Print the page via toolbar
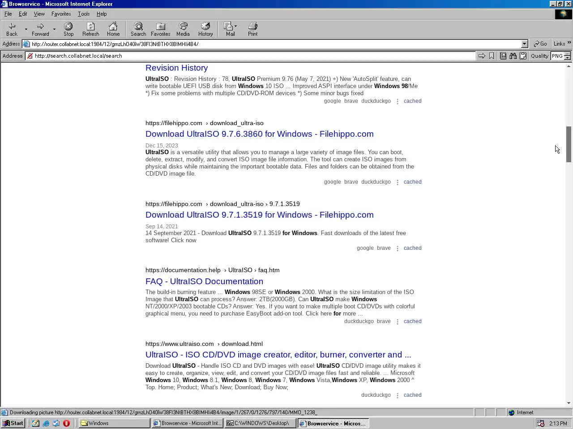 coord(253,29)
